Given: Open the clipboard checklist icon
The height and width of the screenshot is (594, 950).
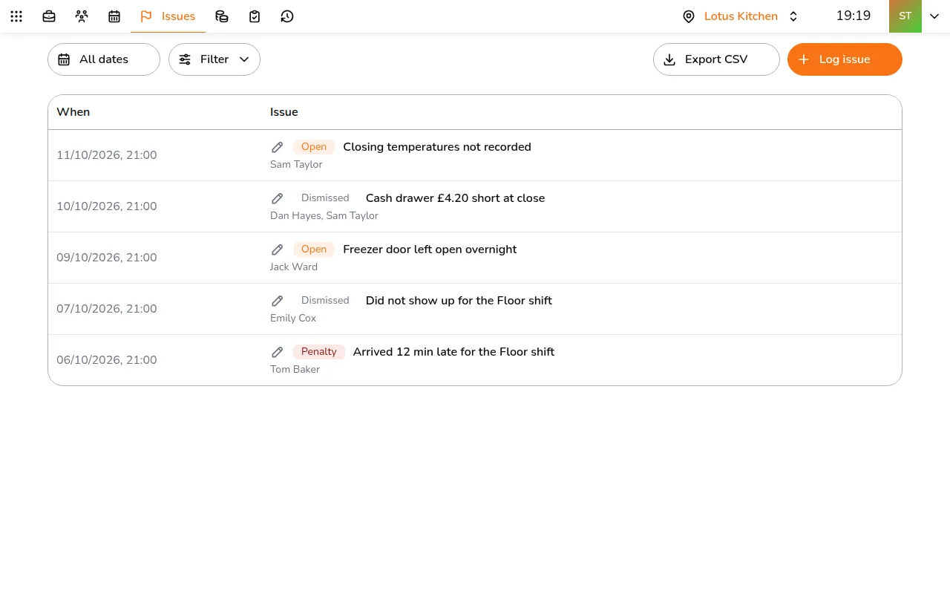Looking at the screenshot, I should tap(255, 16).
